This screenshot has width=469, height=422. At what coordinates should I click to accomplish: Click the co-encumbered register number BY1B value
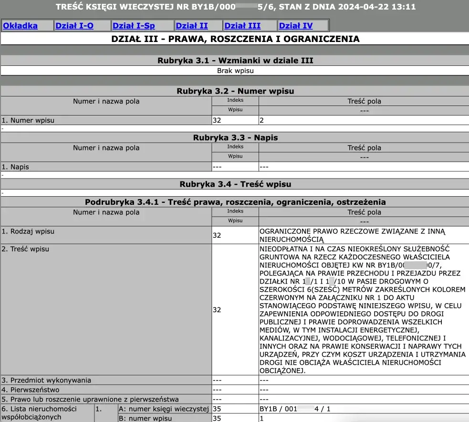click(295, 409)
